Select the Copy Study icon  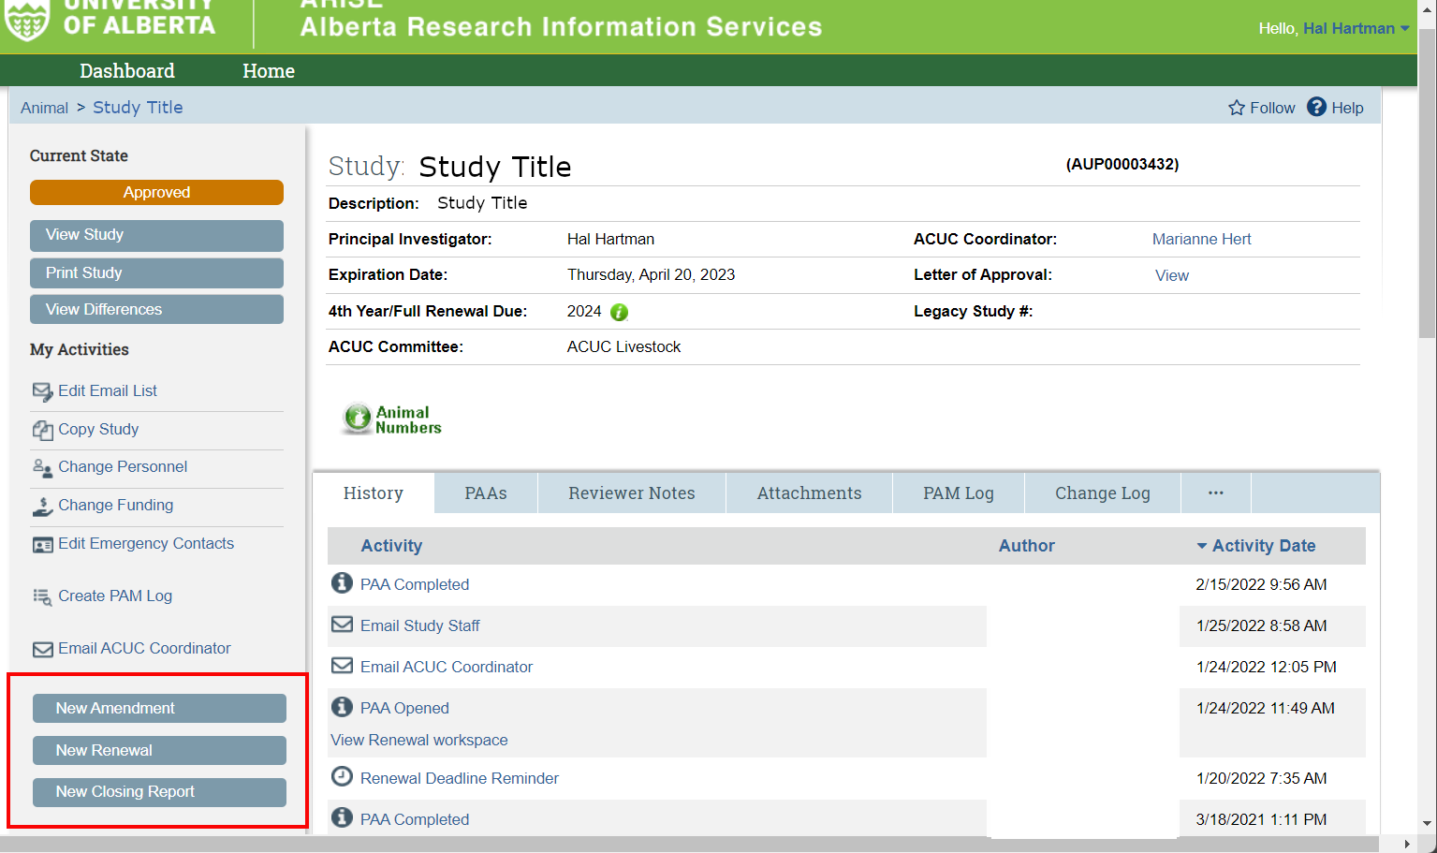point(42,429)
